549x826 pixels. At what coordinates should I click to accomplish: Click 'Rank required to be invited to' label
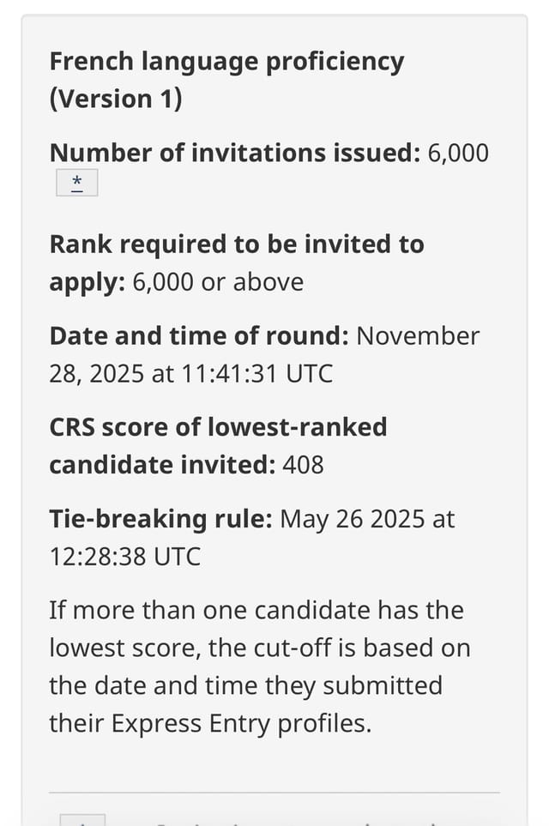point(237,244)
